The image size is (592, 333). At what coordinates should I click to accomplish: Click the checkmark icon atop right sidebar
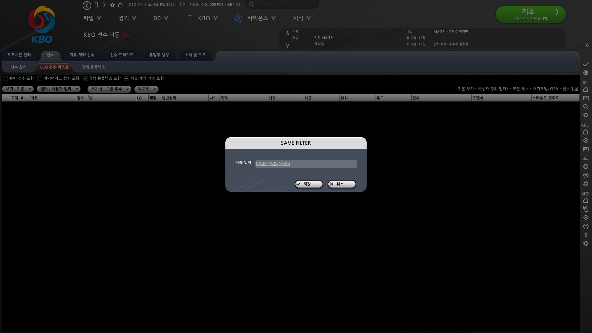[586, 64]
